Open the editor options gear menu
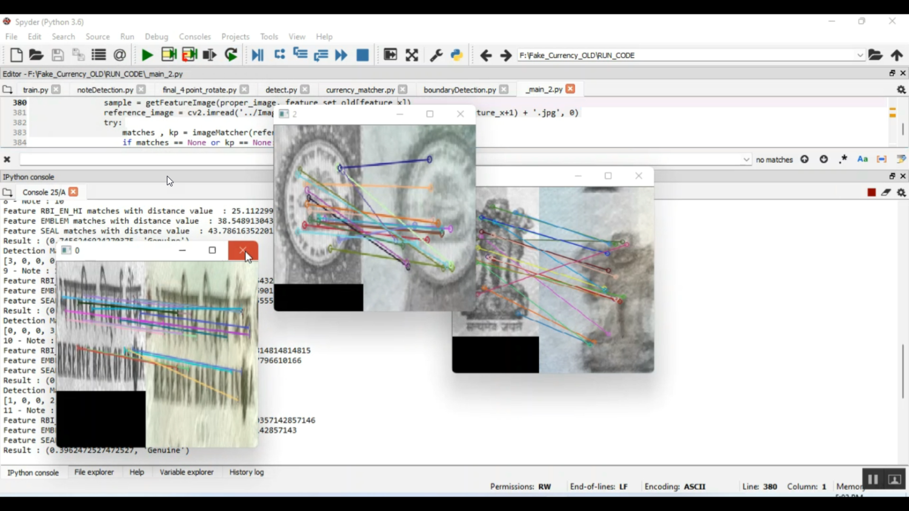Viewport: 909px width, 511px height. pyautogui.click(x=901, y=90)
